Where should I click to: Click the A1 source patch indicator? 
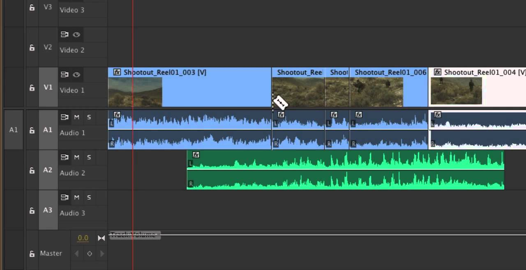pos(14,130)
